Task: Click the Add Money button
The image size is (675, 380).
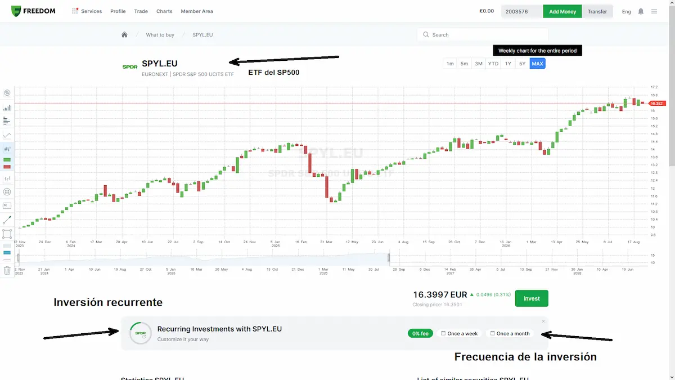Action: [x=562, y=11]
